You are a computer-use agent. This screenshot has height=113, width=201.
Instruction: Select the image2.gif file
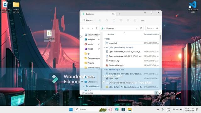coord(132,43)
